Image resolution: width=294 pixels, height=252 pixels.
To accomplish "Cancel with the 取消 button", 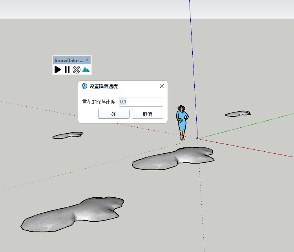I will [x=147, y=114].
